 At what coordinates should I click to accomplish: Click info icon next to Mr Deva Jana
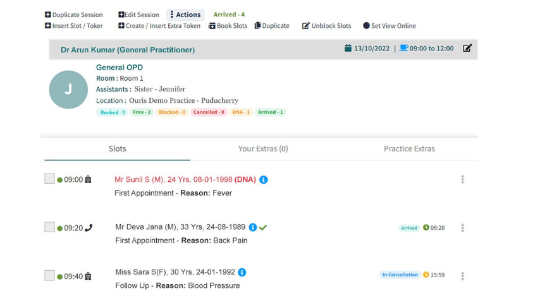pyautogui.click(x=253, y=227)
